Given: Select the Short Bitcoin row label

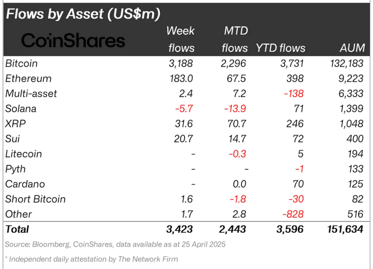Looking at the screenshot, I should pos(35,199).
